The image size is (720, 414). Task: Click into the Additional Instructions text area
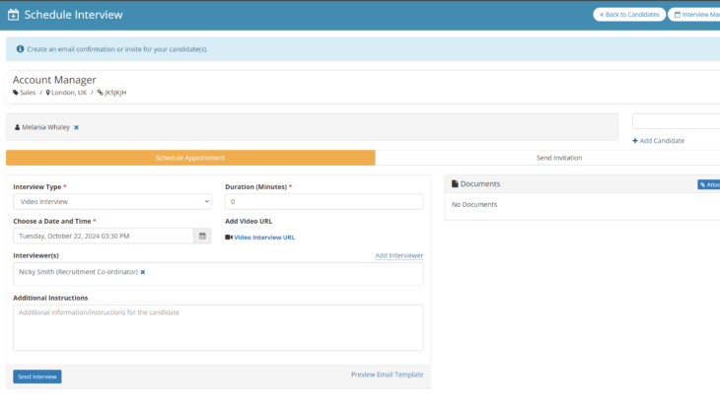218,327
